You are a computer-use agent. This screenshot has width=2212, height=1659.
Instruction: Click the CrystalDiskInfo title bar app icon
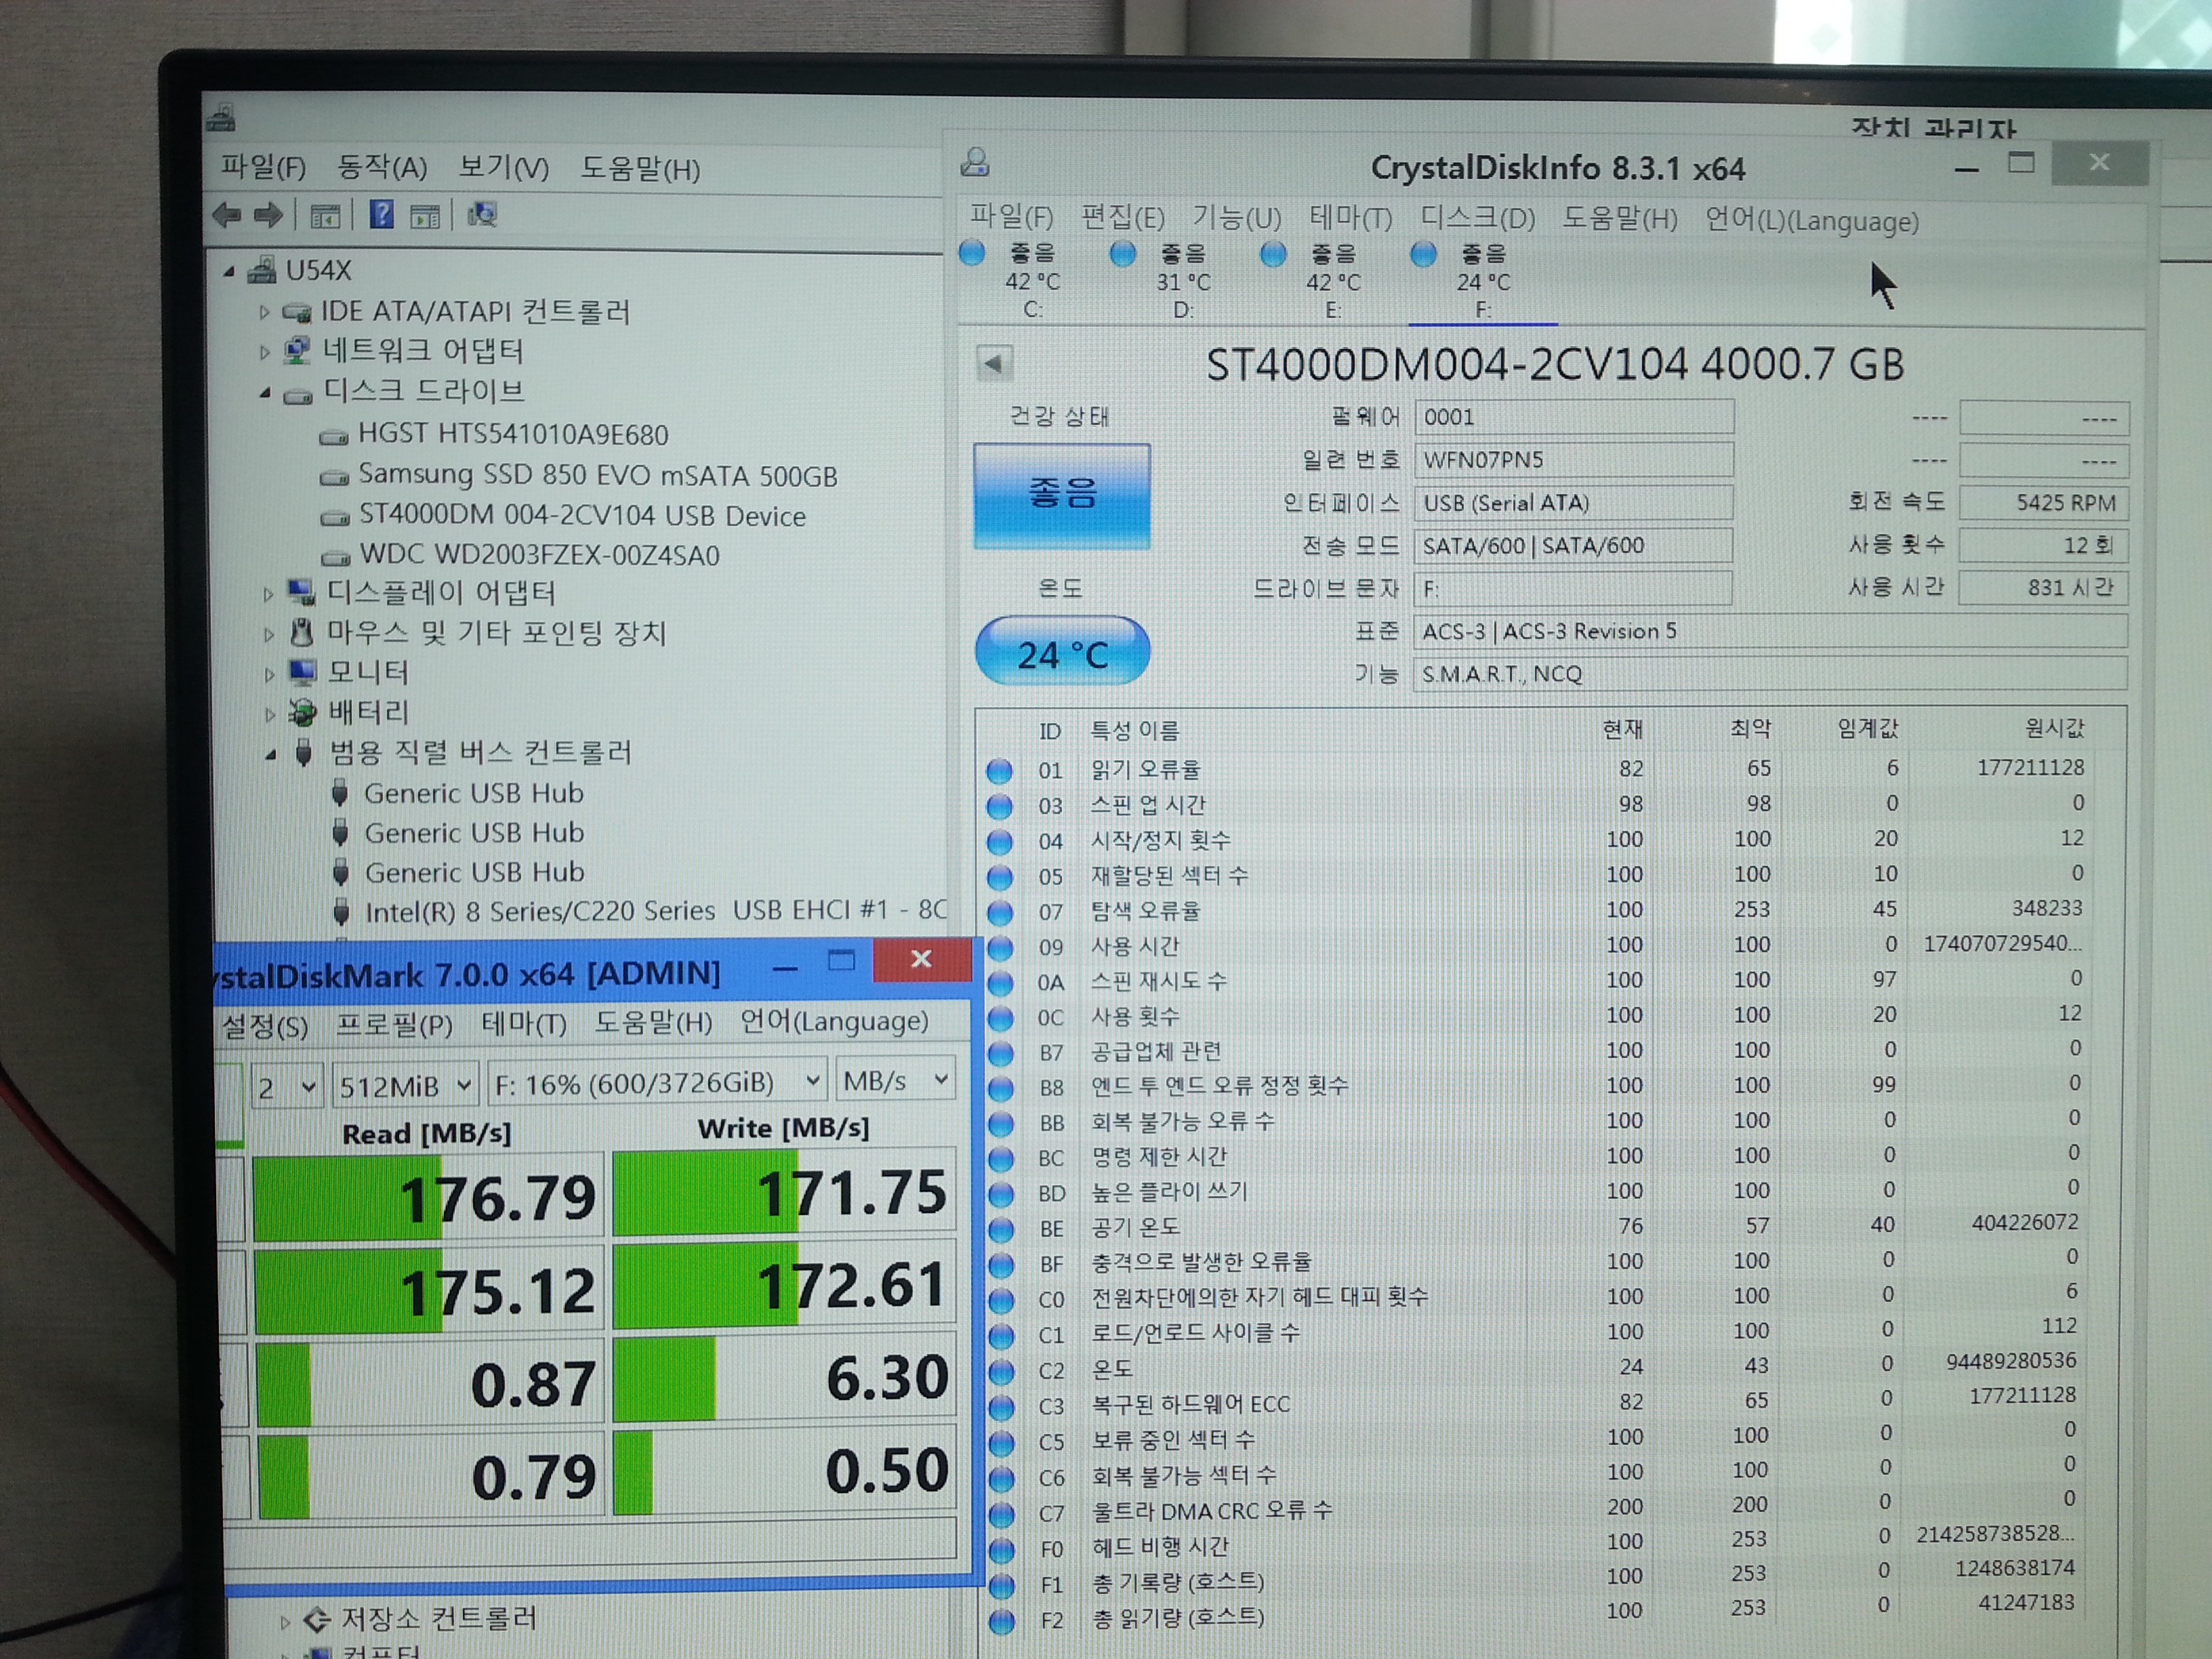click(975, 162)
